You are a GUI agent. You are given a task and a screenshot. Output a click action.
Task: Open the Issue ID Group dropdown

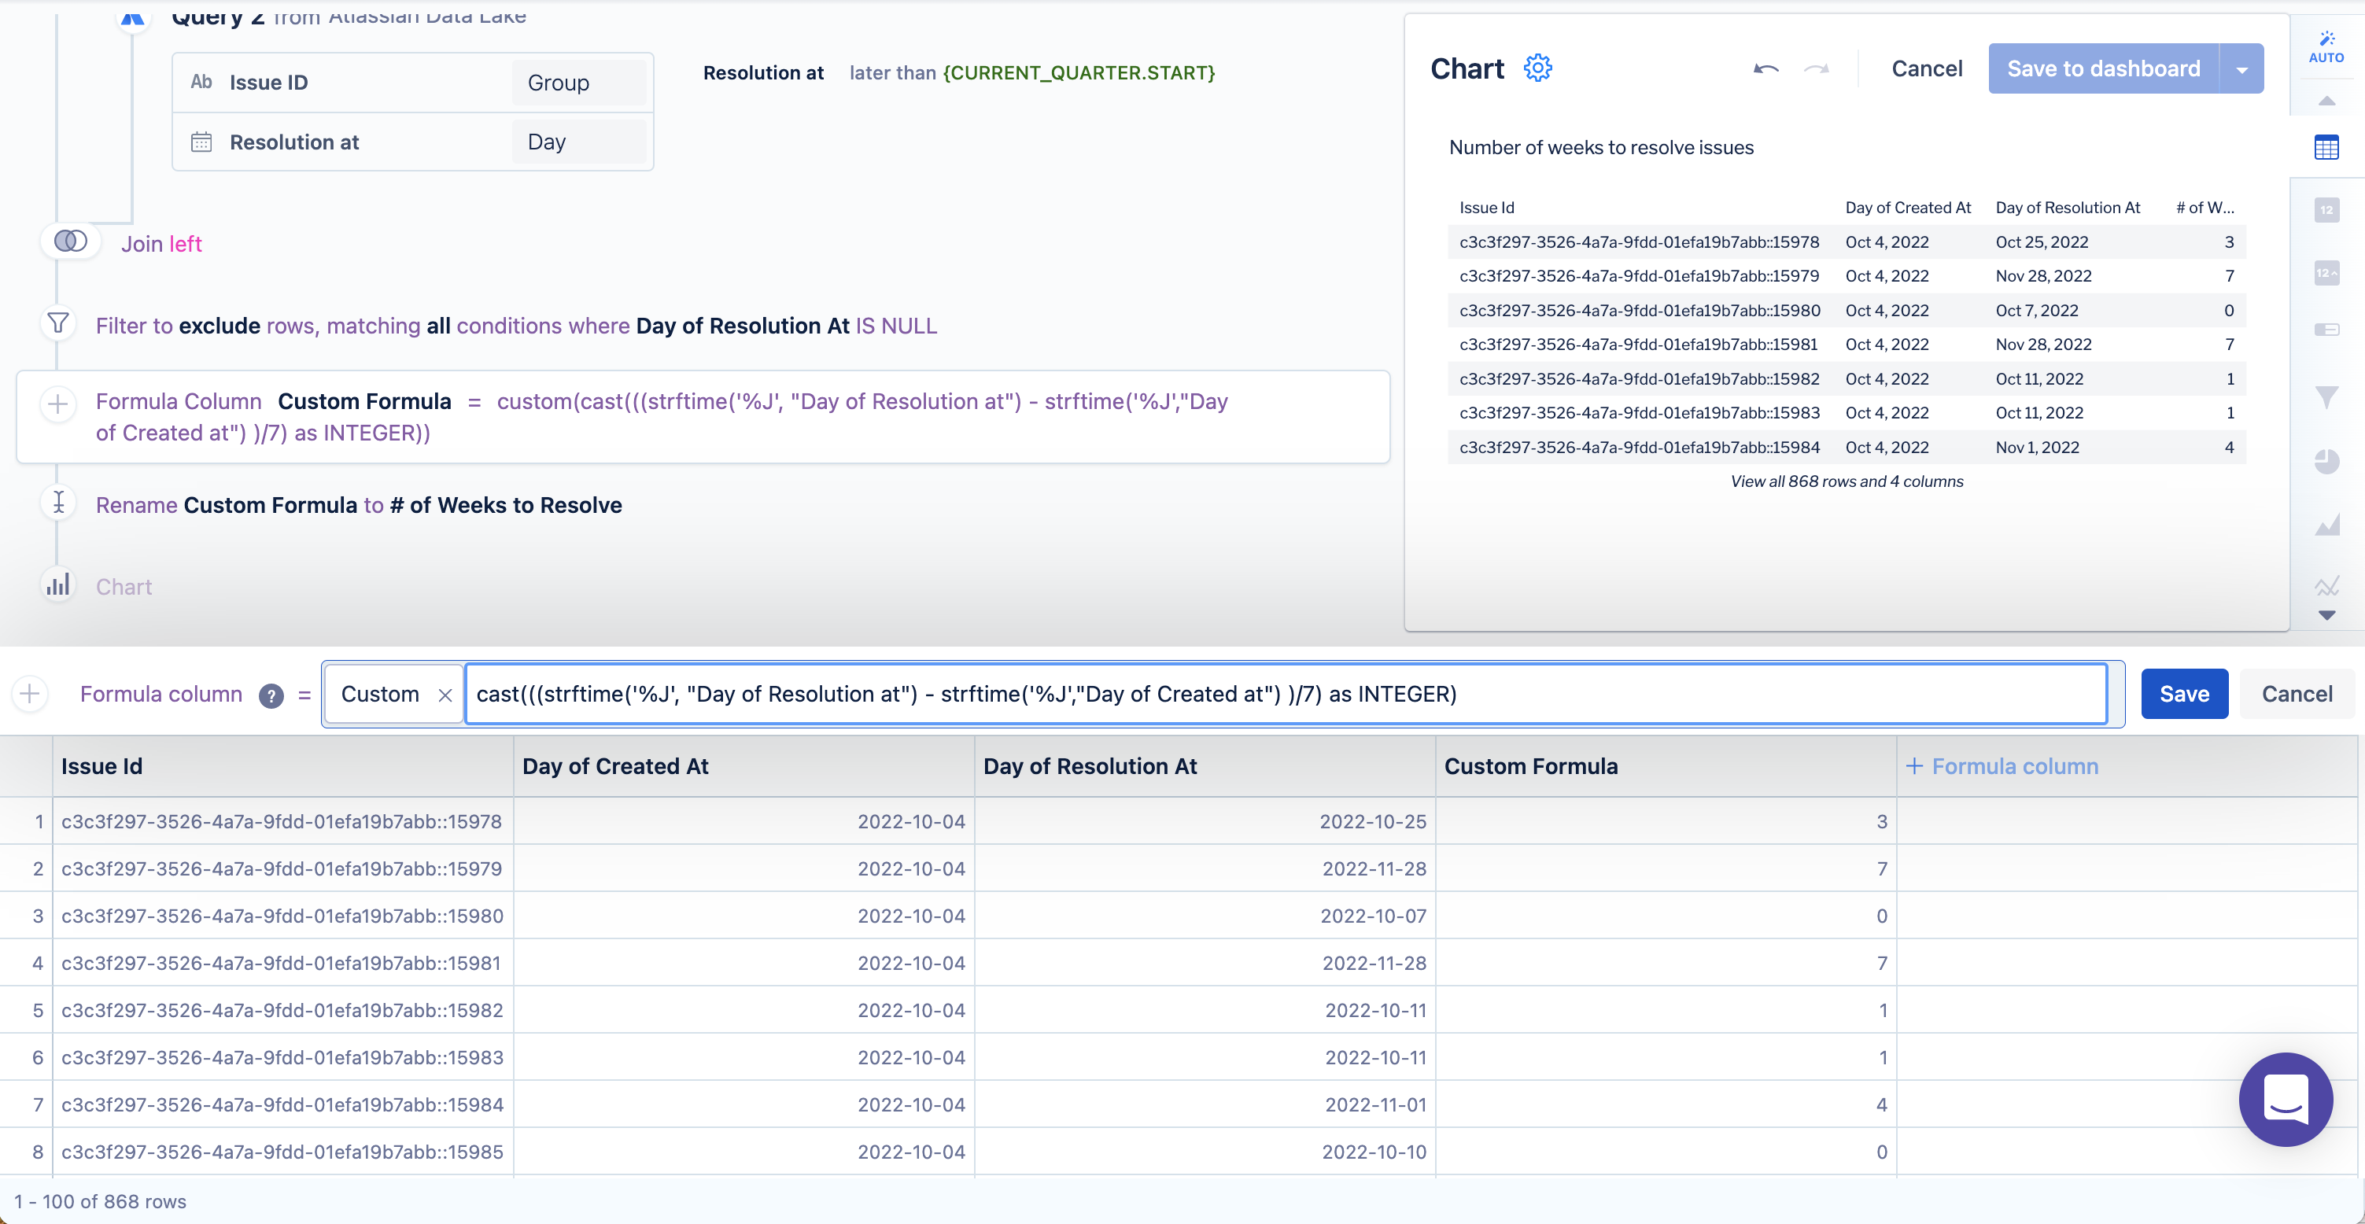tap(578, 83)
